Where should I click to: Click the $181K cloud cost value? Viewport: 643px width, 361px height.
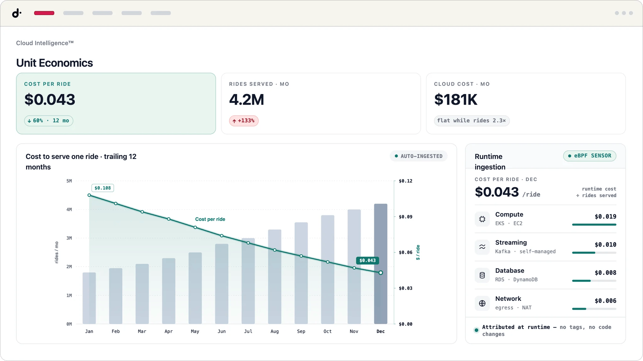456,100
